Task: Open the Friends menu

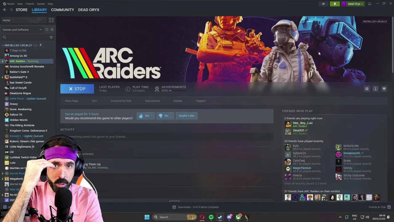Action: click(30, 4)
